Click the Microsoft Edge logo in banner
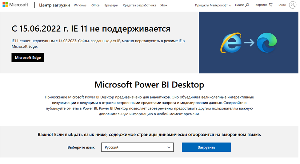This screenshot has width=300, height=164. point(267,43)
